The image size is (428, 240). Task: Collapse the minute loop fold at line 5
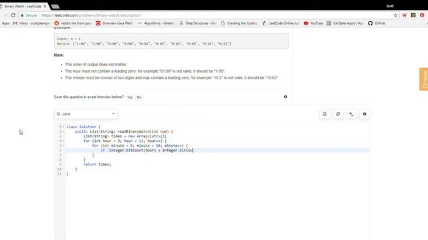(64, 145)
